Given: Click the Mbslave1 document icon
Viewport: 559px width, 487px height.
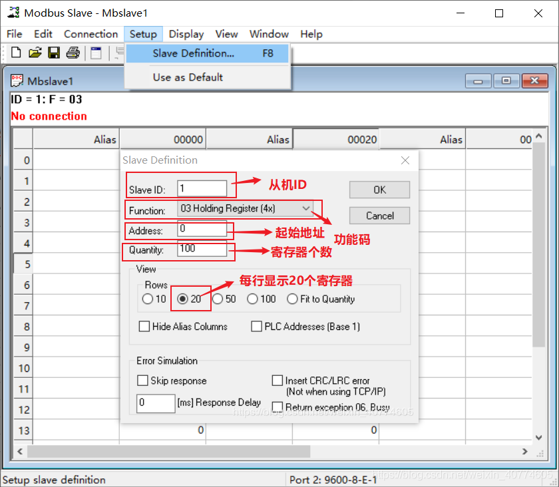Looking at the screenshot, I should pyautogui.click(x=17, y=81).
